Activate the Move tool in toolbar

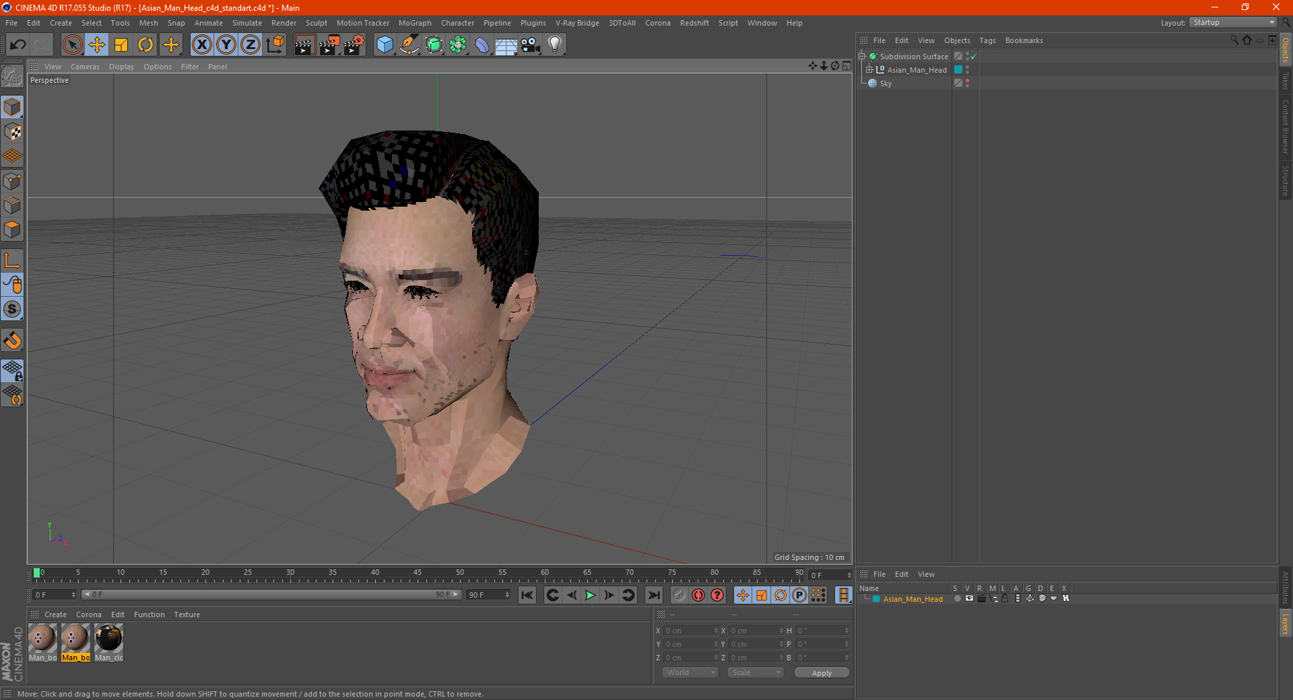click(x=97, y=45)
